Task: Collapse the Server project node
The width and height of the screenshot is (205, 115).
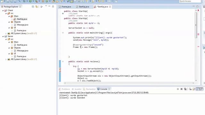Action: pos(3,36)
